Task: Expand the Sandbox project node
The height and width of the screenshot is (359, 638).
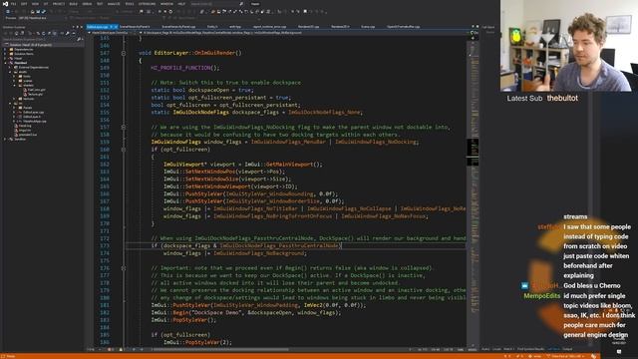Action: coord(5,140)
